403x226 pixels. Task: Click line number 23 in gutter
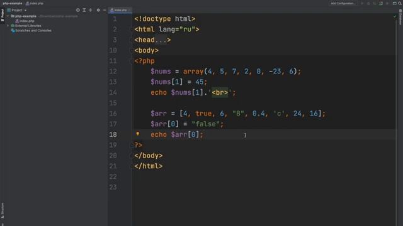(113, 187)
